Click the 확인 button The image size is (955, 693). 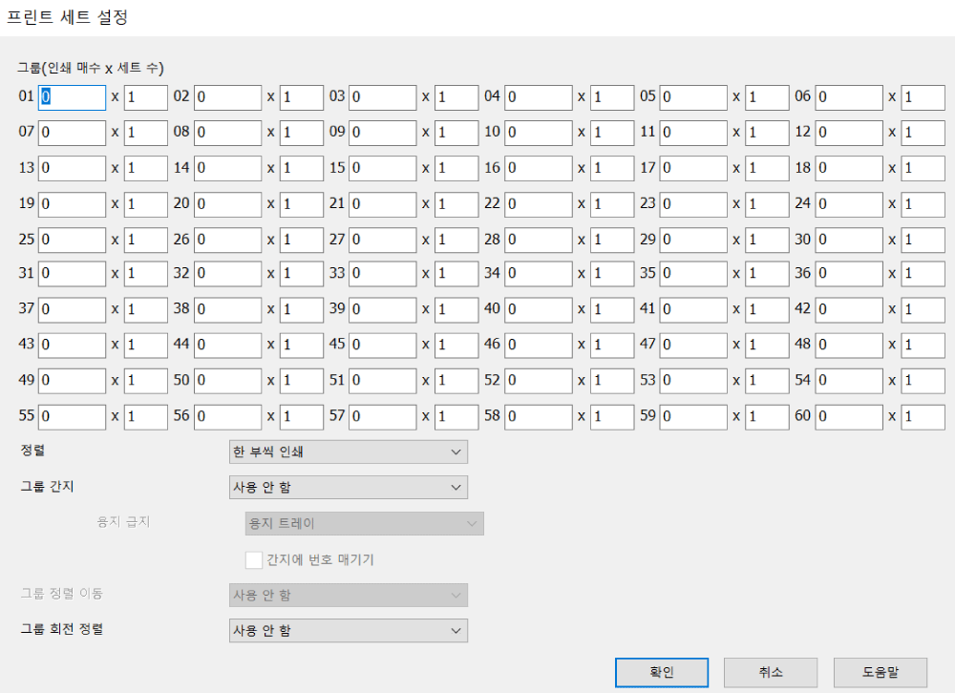click(x=661, y=672)
